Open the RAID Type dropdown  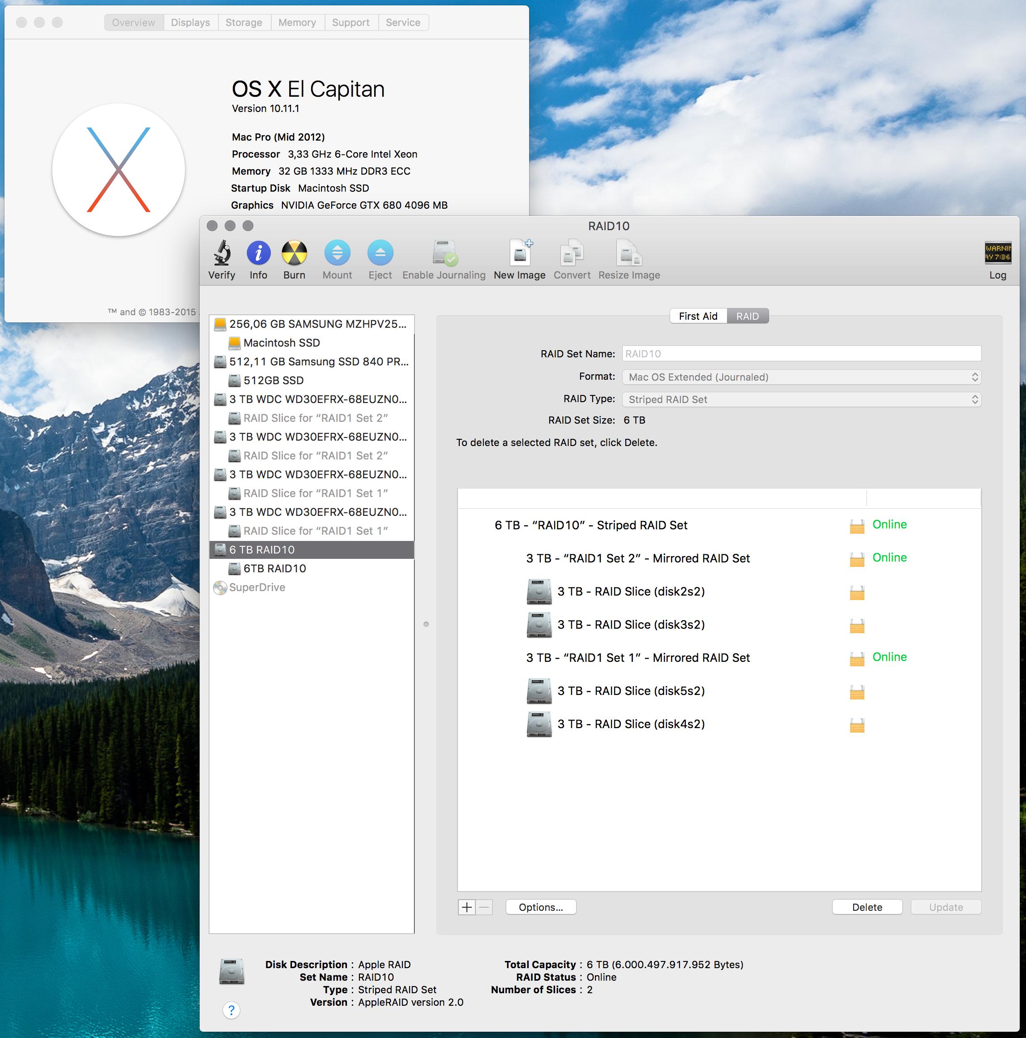point(801,400)
